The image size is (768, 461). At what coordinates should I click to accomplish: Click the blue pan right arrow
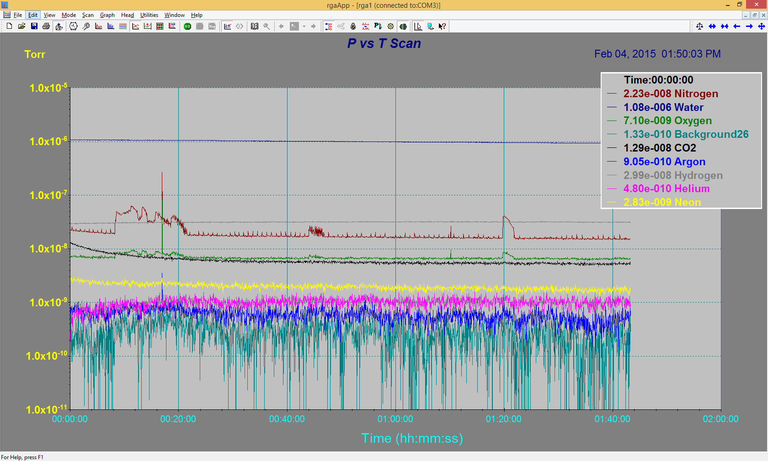[x=749, y=26]
